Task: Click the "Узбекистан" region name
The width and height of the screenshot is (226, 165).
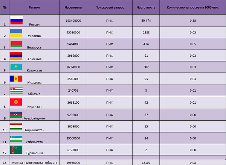Action: [34, 142]
